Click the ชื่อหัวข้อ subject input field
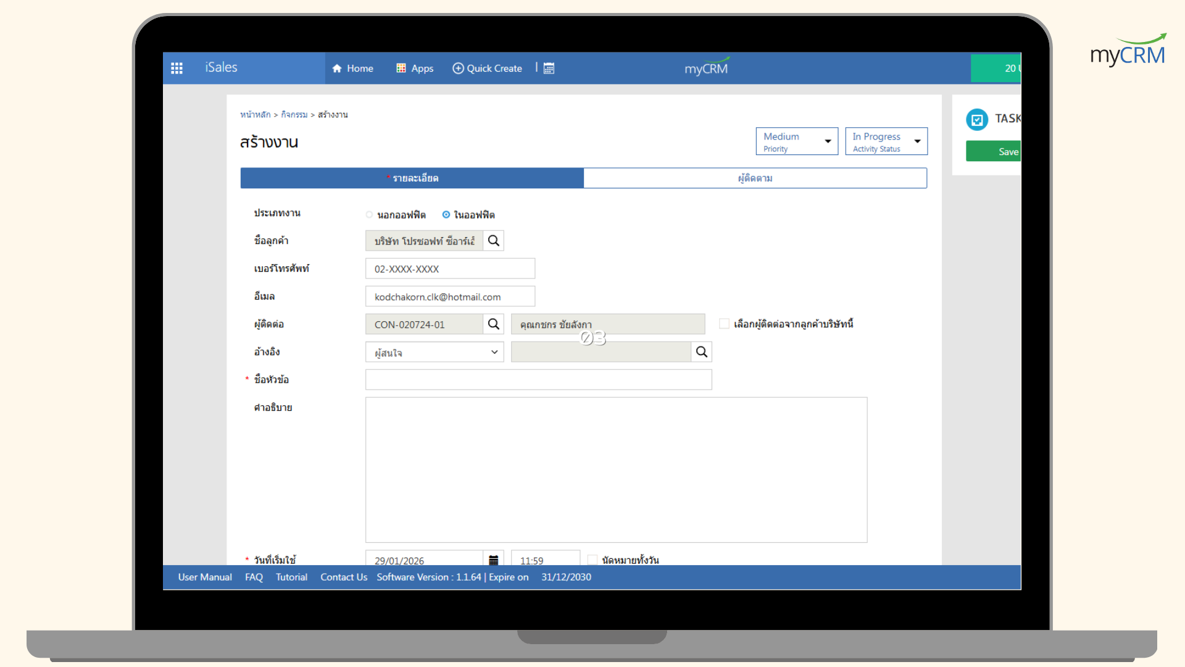This screenshot has height=667, width=1185. [538, 380]
